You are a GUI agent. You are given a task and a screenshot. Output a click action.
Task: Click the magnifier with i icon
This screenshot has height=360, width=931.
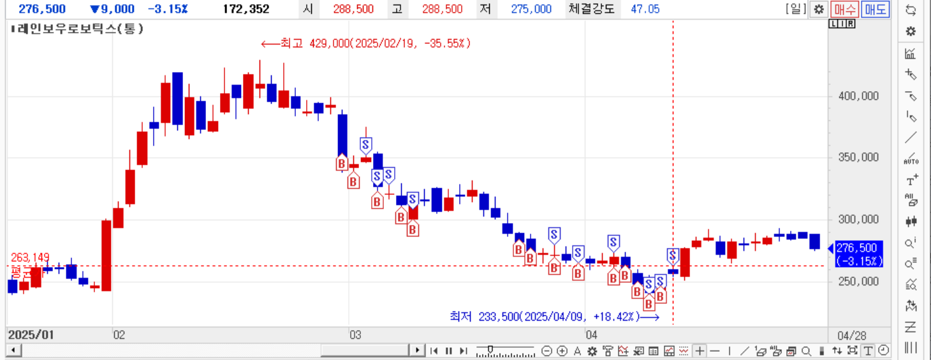click(911, 243)
